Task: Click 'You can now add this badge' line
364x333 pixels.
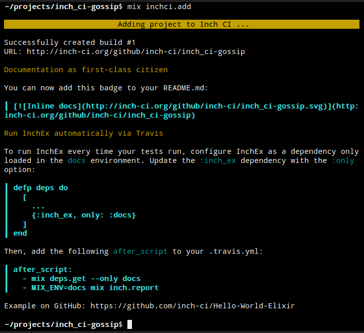Action: [x=106, y=88]
